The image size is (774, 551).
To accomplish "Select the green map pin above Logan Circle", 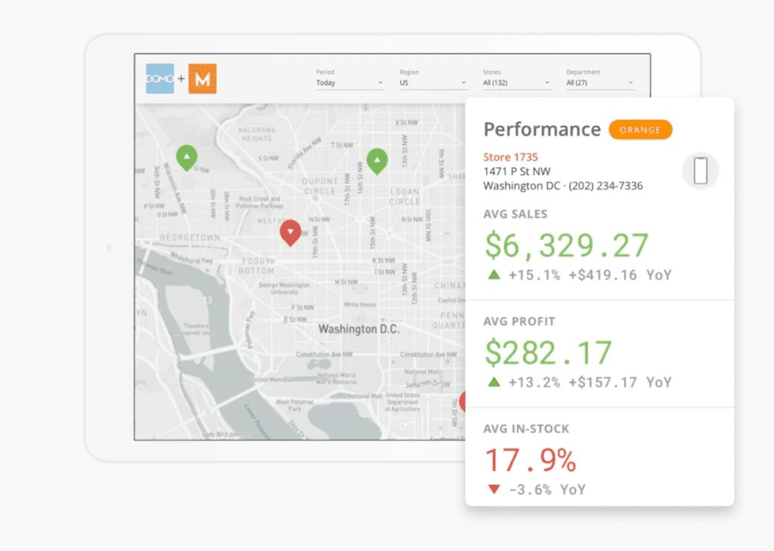I will point(376,160).
